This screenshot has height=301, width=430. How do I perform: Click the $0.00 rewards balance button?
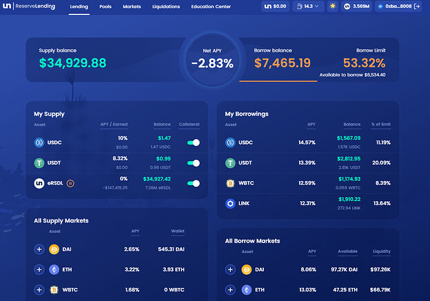coord(276,6)
